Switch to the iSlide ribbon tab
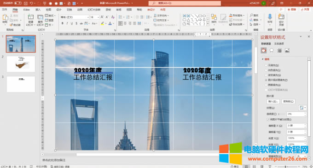 [26, 10]
